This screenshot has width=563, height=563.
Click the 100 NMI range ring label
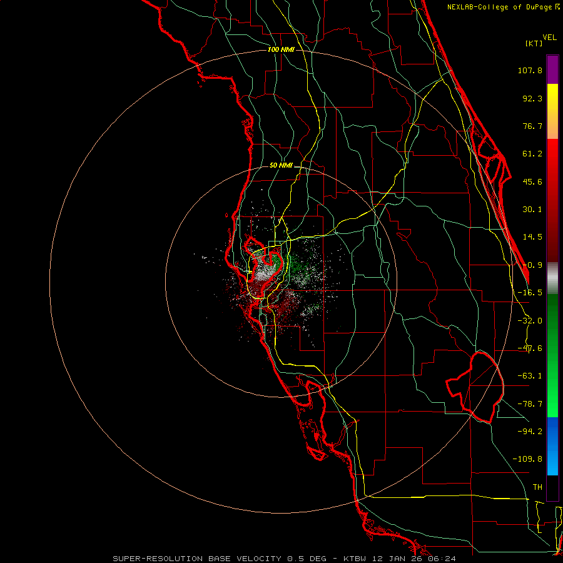tap(281, 49)
